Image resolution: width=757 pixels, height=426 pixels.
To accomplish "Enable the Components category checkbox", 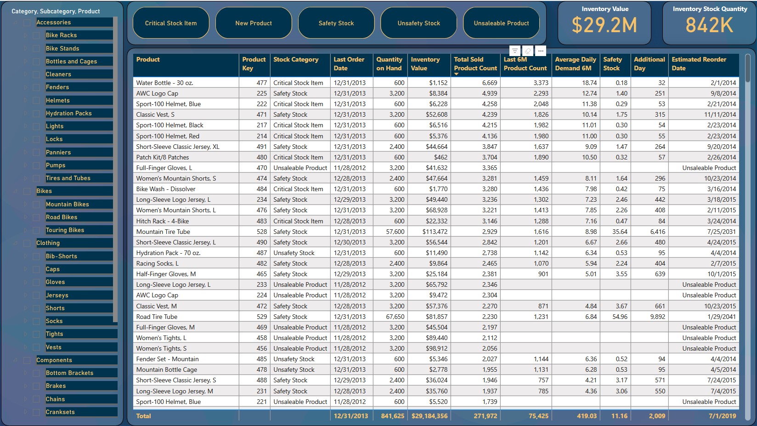I will (27, 360).
